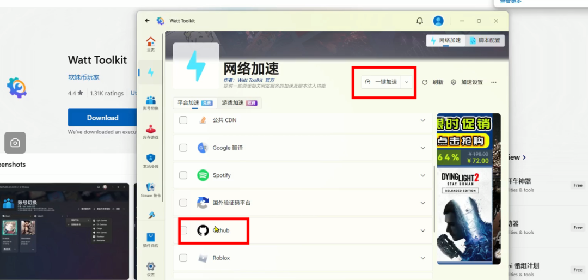Click the 国外验证码平台 reCAPTCHA icon

click(x=203, y=203)
